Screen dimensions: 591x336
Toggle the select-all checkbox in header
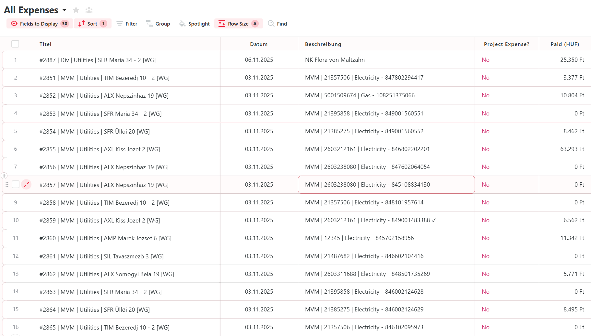[15, 44]
